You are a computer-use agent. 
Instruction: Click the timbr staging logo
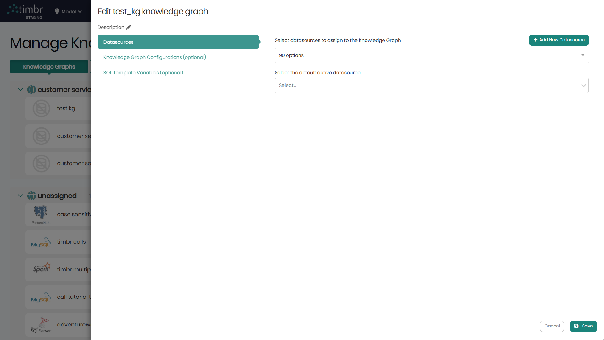26,12
